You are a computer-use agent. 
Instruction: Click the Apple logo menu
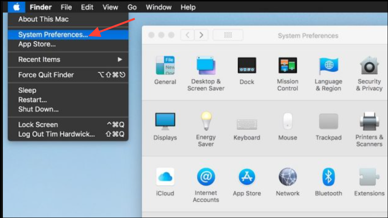click(16, 7)
